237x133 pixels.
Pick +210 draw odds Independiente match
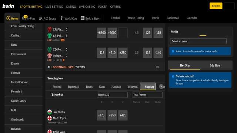112,53
